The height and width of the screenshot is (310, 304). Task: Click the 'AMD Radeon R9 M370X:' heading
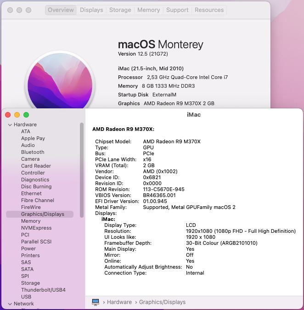point(124,130)
